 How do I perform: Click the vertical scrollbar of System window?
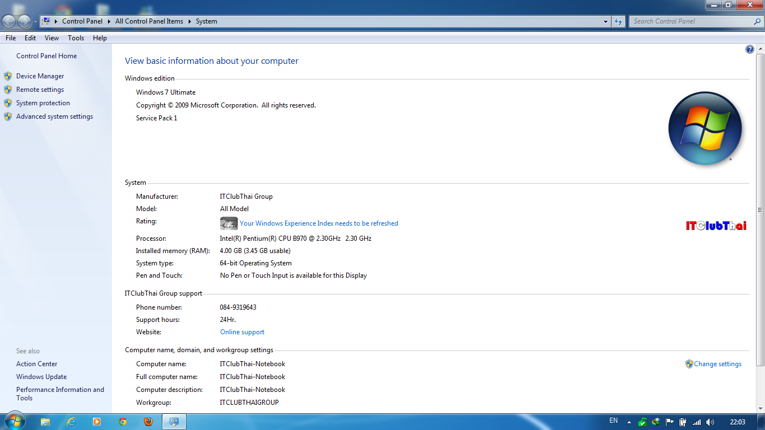point(760,210)
